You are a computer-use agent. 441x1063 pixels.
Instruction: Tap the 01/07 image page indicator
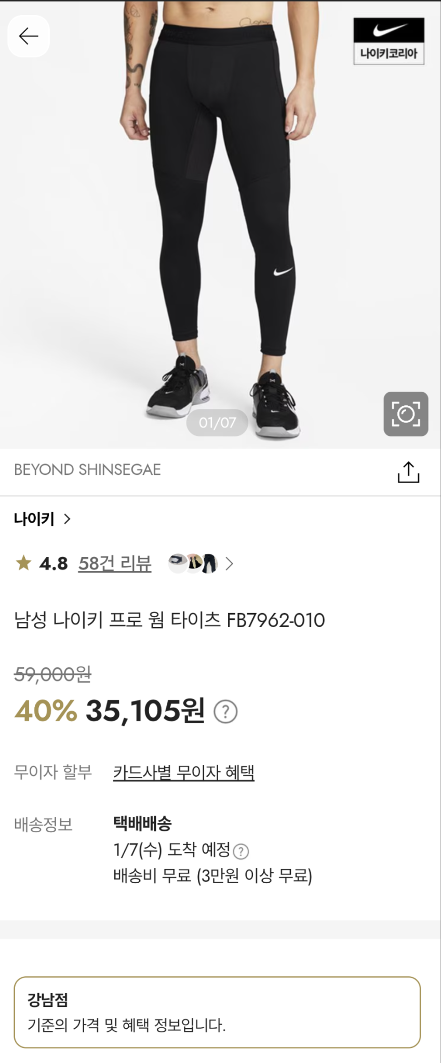pyautogui.click(x=217, y=422)
